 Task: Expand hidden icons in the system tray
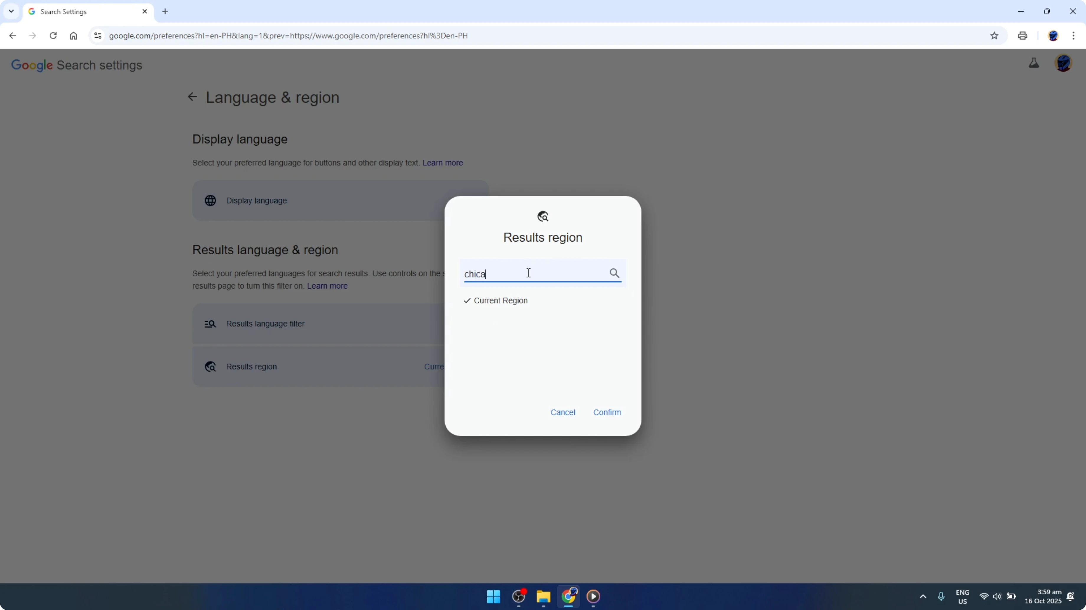(x=923, y=596)
